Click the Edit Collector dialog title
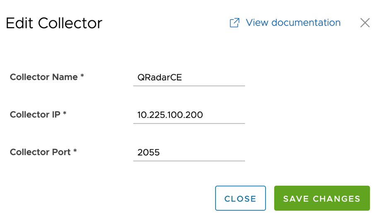This screenshot has width=375, height=214. (x=54, y=23)
